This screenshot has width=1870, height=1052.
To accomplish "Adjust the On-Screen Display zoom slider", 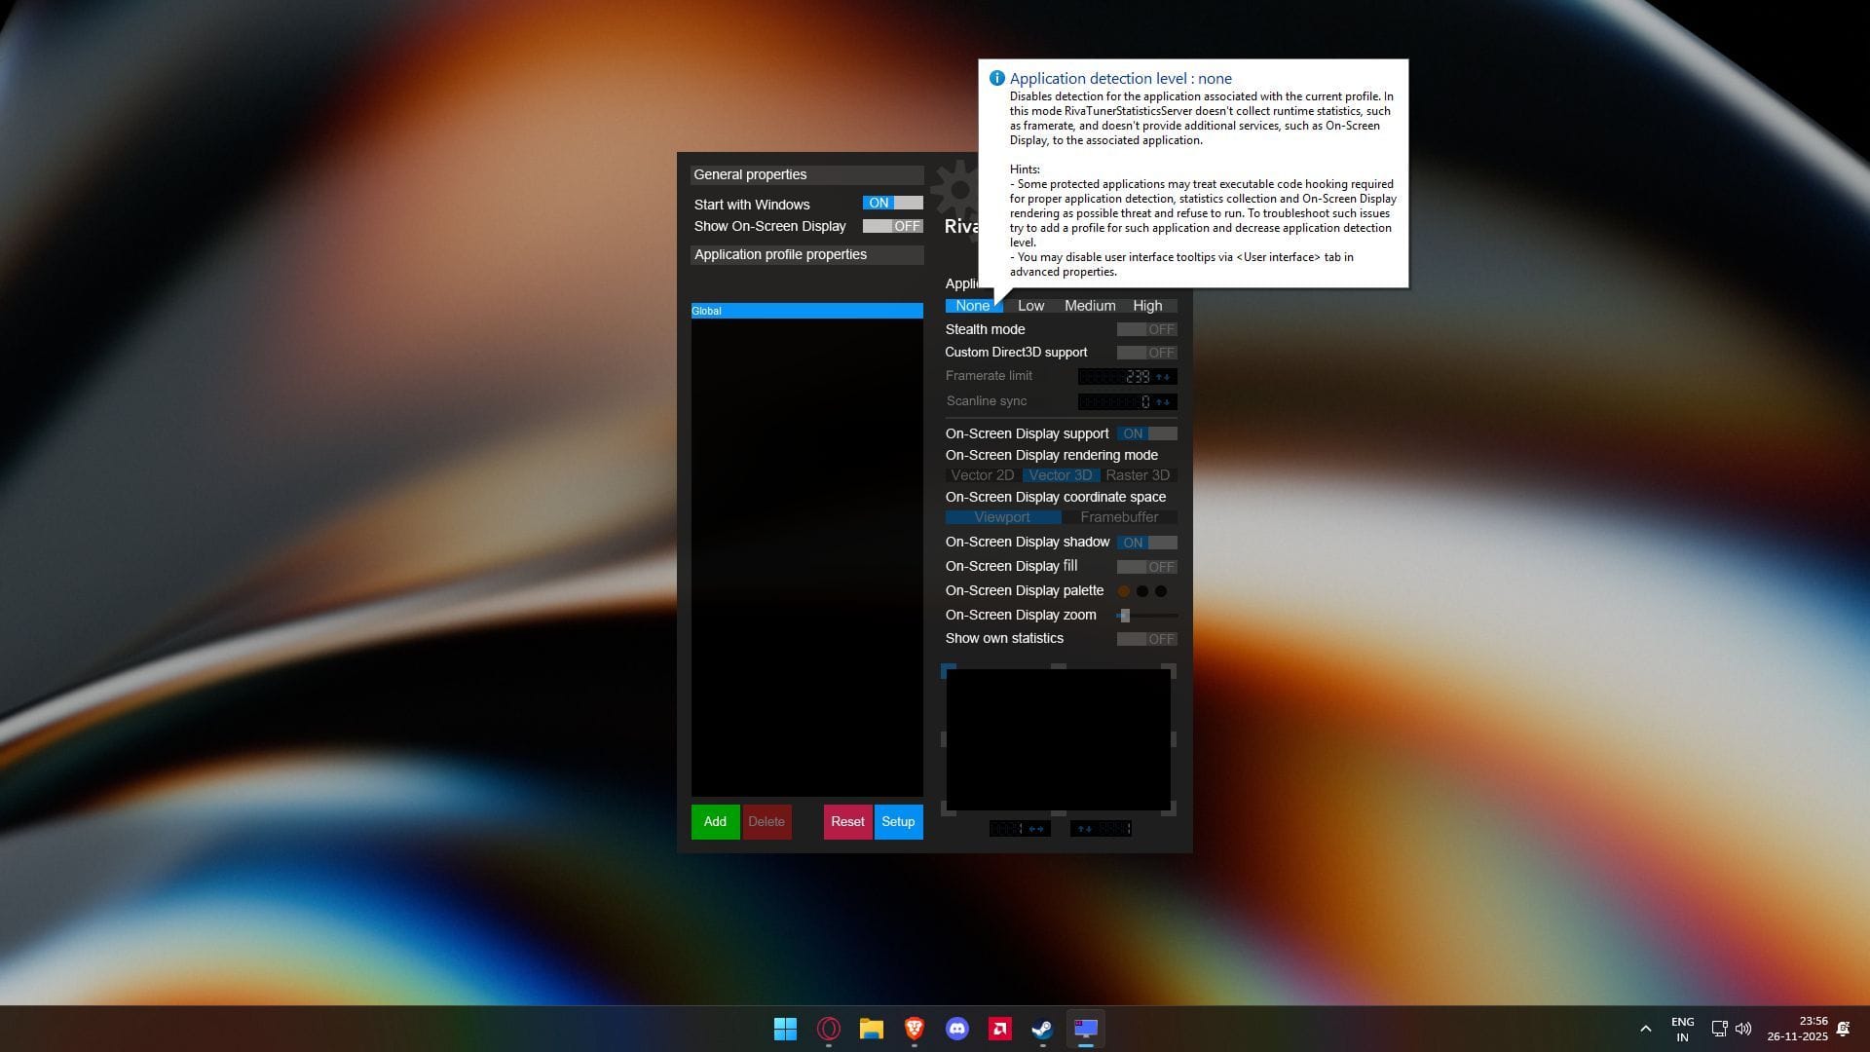I will pyautogui.click(x=1126, y=615).
